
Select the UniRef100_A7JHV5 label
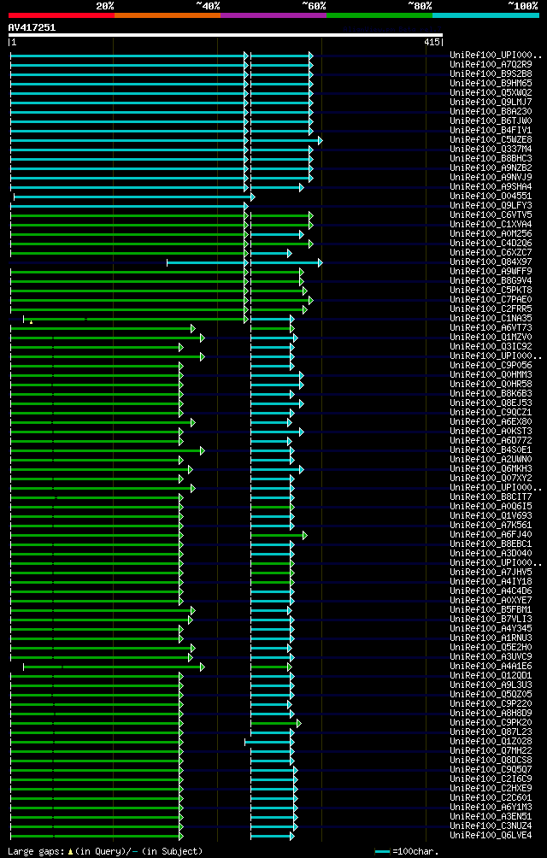tap(491, 572)
